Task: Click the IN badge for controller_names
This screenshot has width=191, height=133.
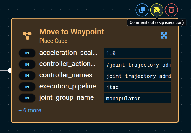Action: tap(27, 76)
